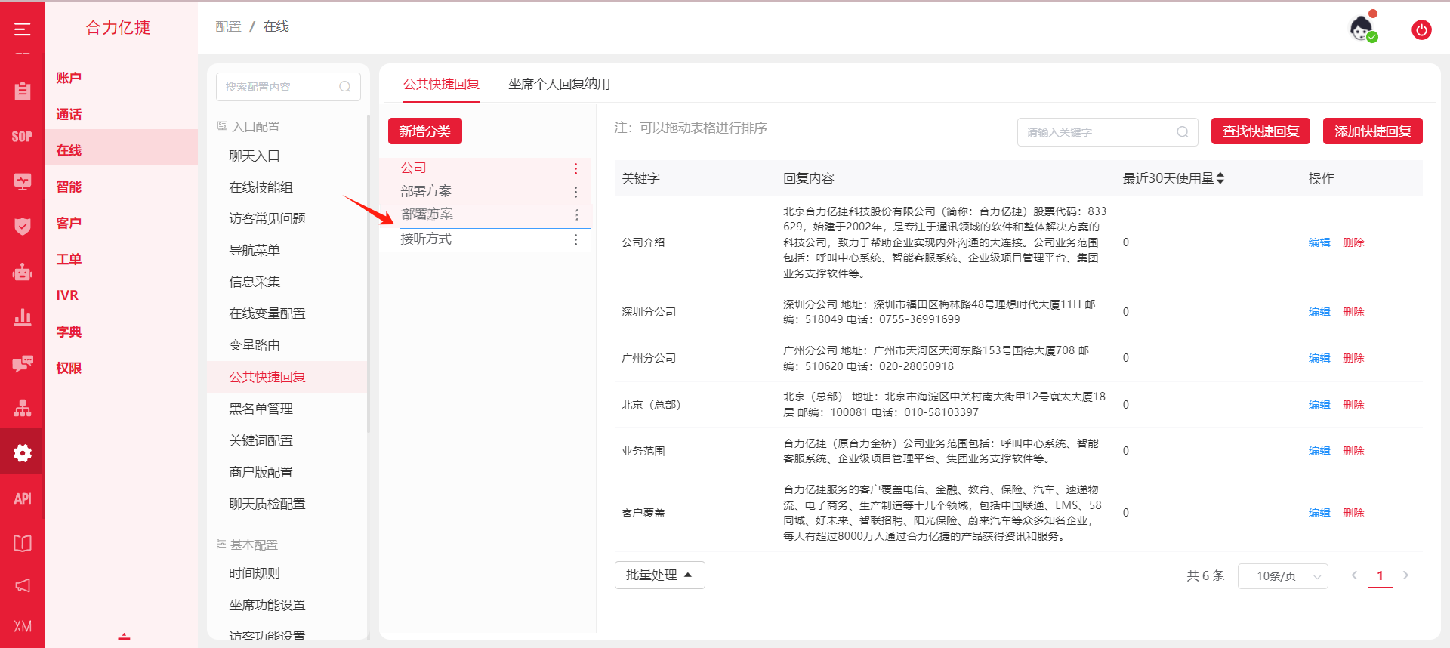Open the shield check icon
Viewport: 1450px width, 648px height.
(x=23, y=227)
